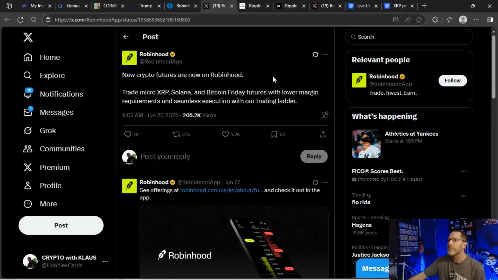Click the read aloud icon
The height and width of the screenshot is (280, 498).
point(407,20)
